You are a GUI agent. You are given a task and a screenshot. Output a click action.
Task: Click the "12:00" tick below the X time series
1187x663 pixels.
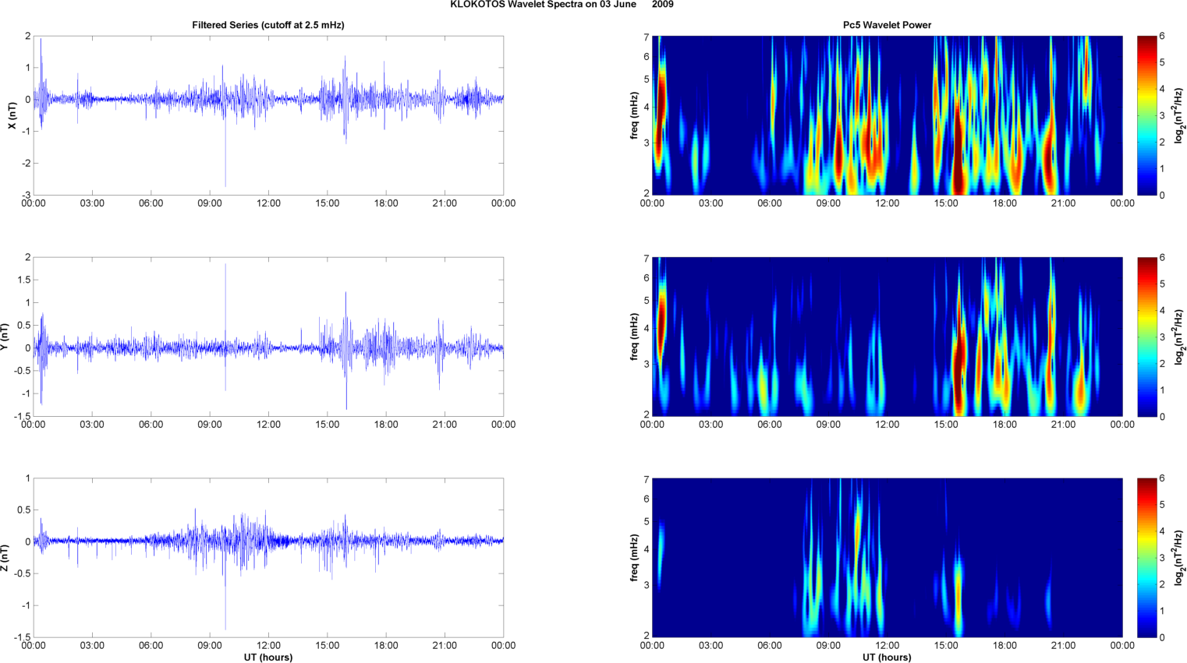tap(268, 203)
